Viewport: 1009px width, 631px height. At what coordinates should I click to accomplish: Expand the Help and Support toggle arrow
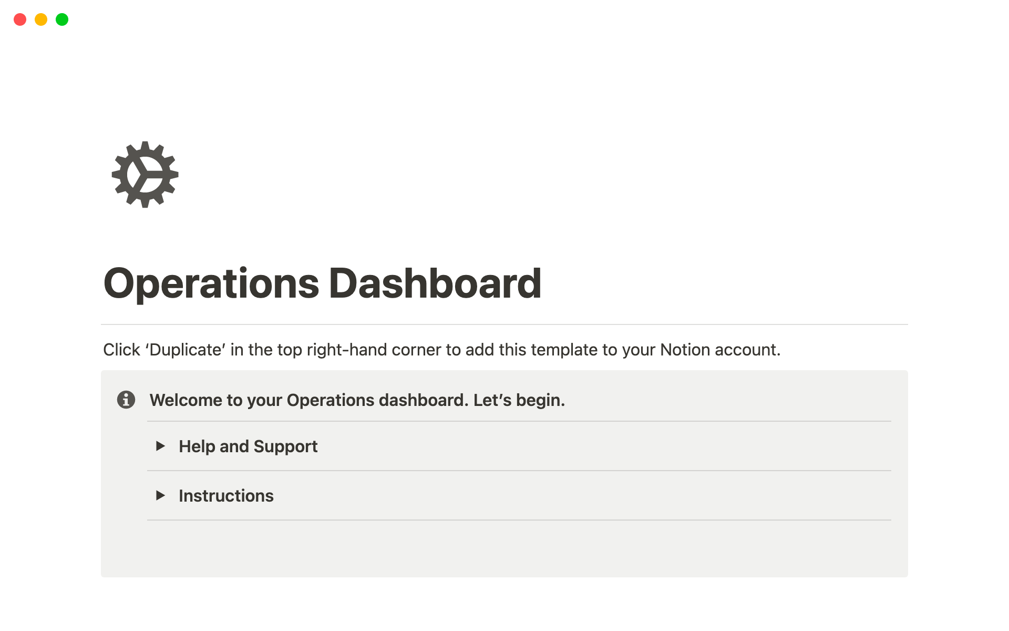[x=161, y=446]
